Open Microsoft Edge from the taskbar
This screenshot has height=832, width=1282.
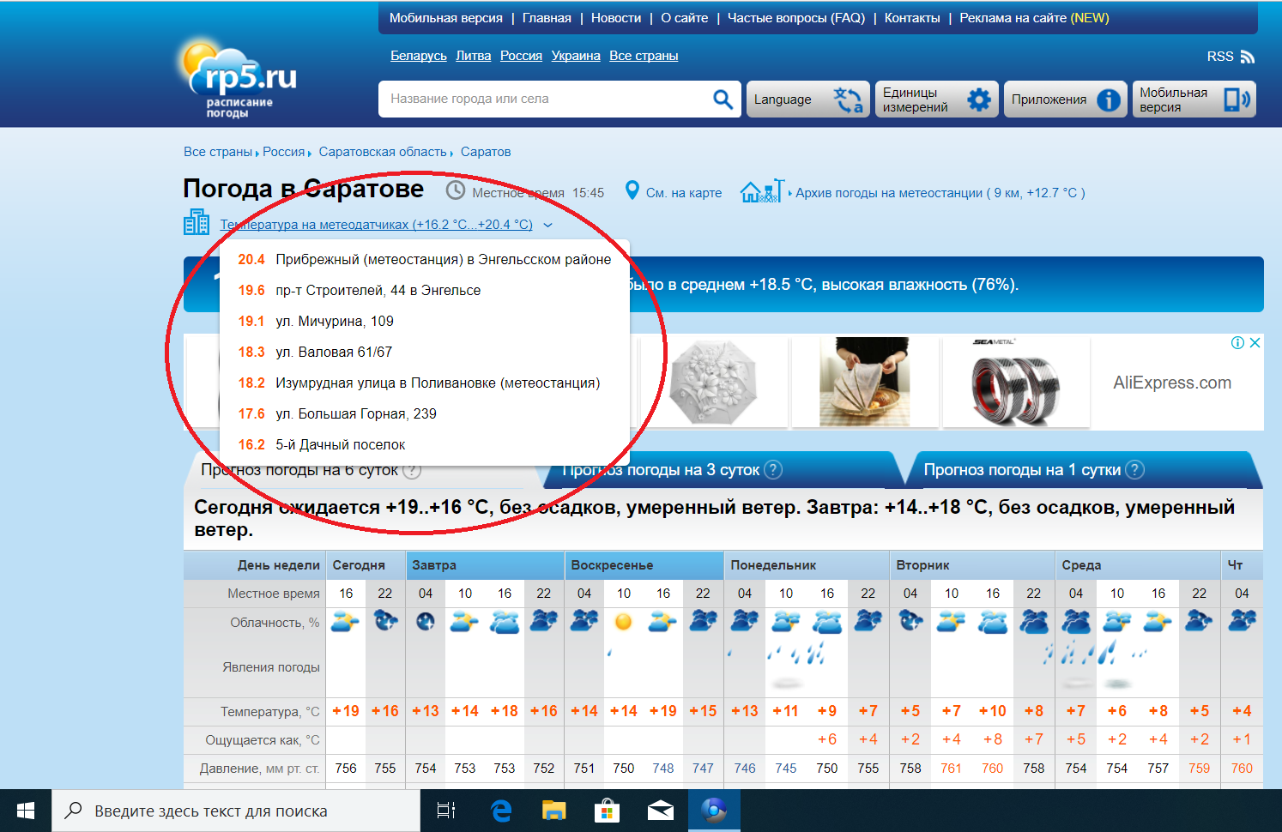click(x=501, y=811)
